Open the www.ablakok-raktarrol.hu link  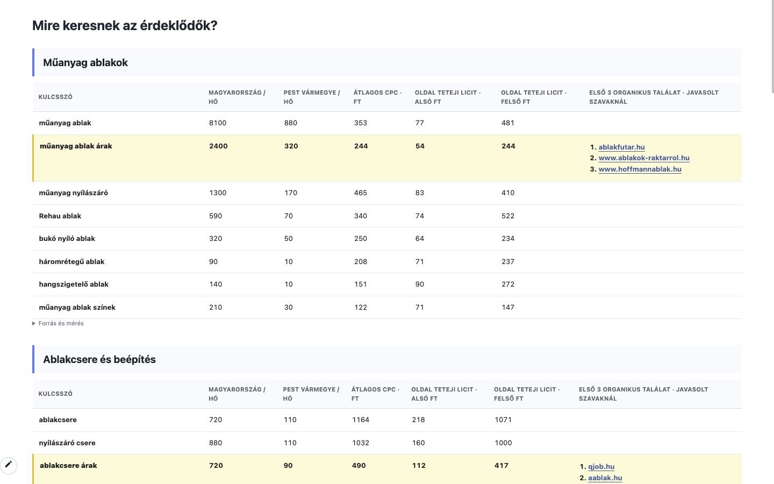pyautogui.click(x=644, y=158)
